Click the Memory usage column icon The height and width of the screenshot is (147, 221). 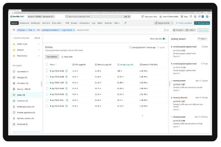click(x=96, y=65)
